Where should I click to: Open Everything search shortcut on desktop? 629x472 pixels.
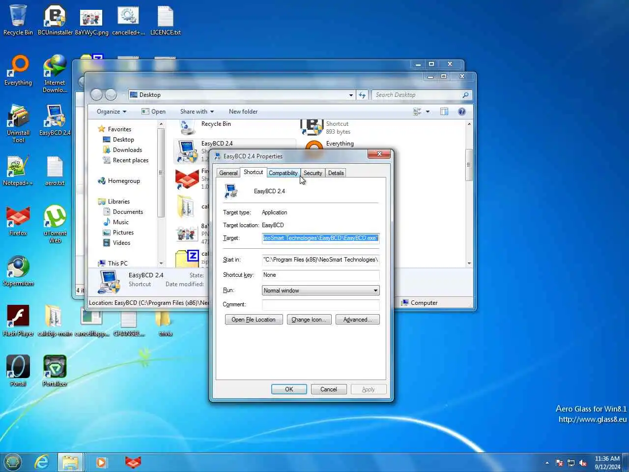point(18,70)
